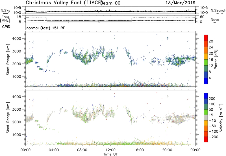Viewport: 226px width, 156px height.
Task: Click the '18' frequency axis value
Action: (x=19, y=17)
